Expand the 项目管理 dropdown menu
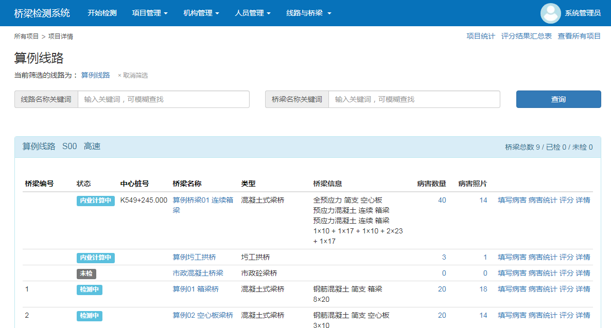The width and height of the screenshot is (611, 328). click(x=149, y=13)
